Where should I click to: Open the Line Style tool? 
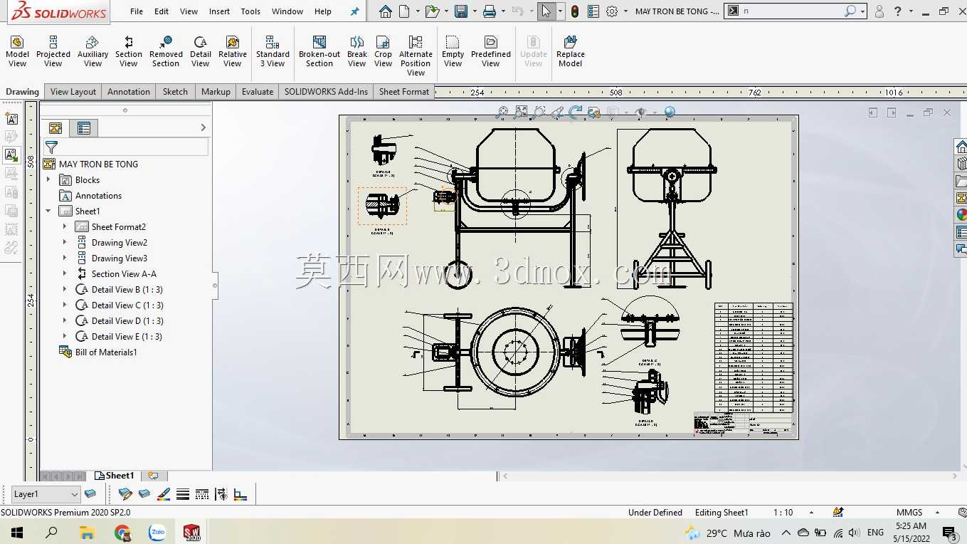[202, 493]
